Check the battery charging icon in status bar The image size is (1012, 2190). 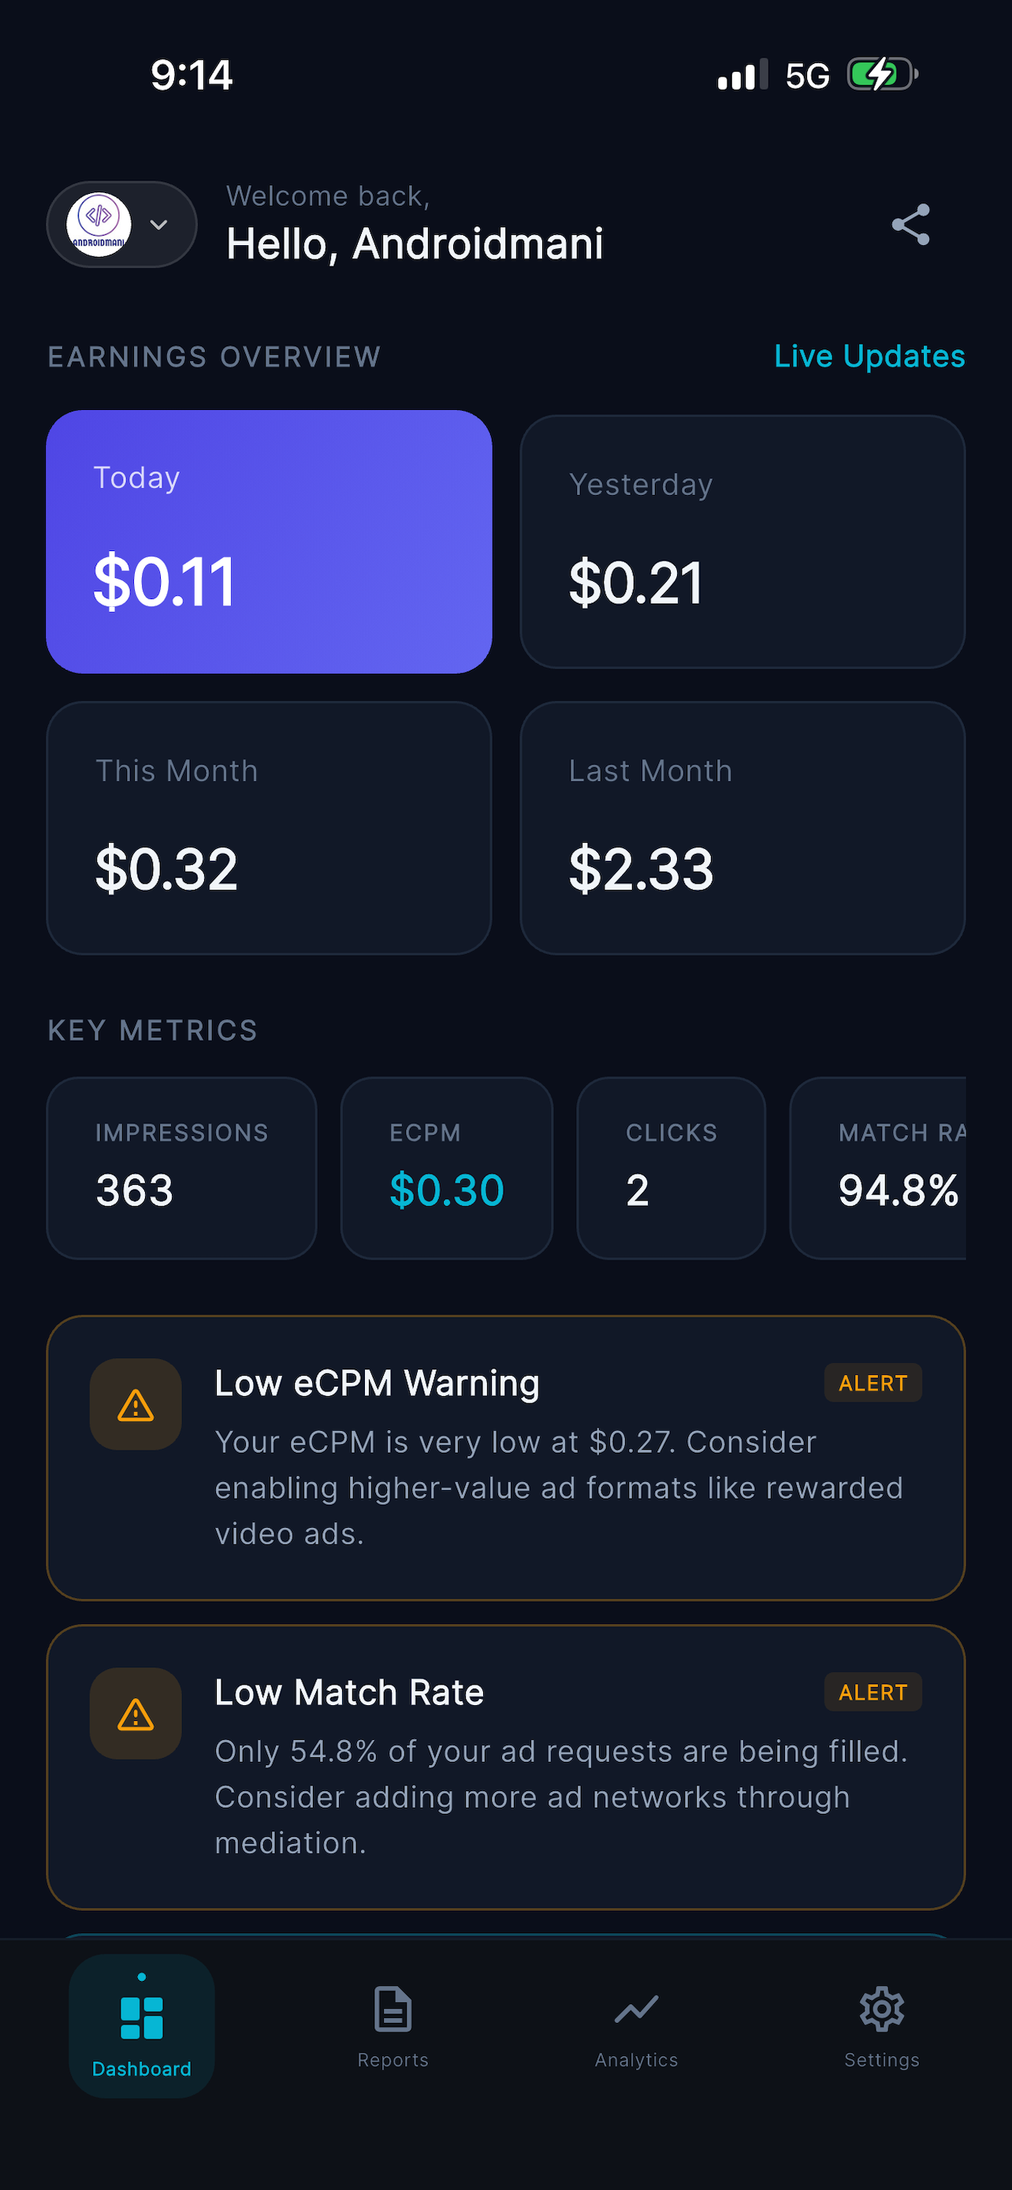click(x=883, y=75)
